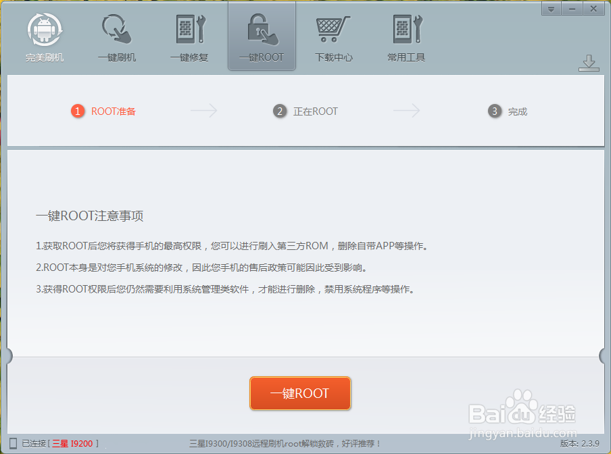Select step 2 正在ROOT
The height and width of the screenshot is (454, 611).
[x=305, y=111]
